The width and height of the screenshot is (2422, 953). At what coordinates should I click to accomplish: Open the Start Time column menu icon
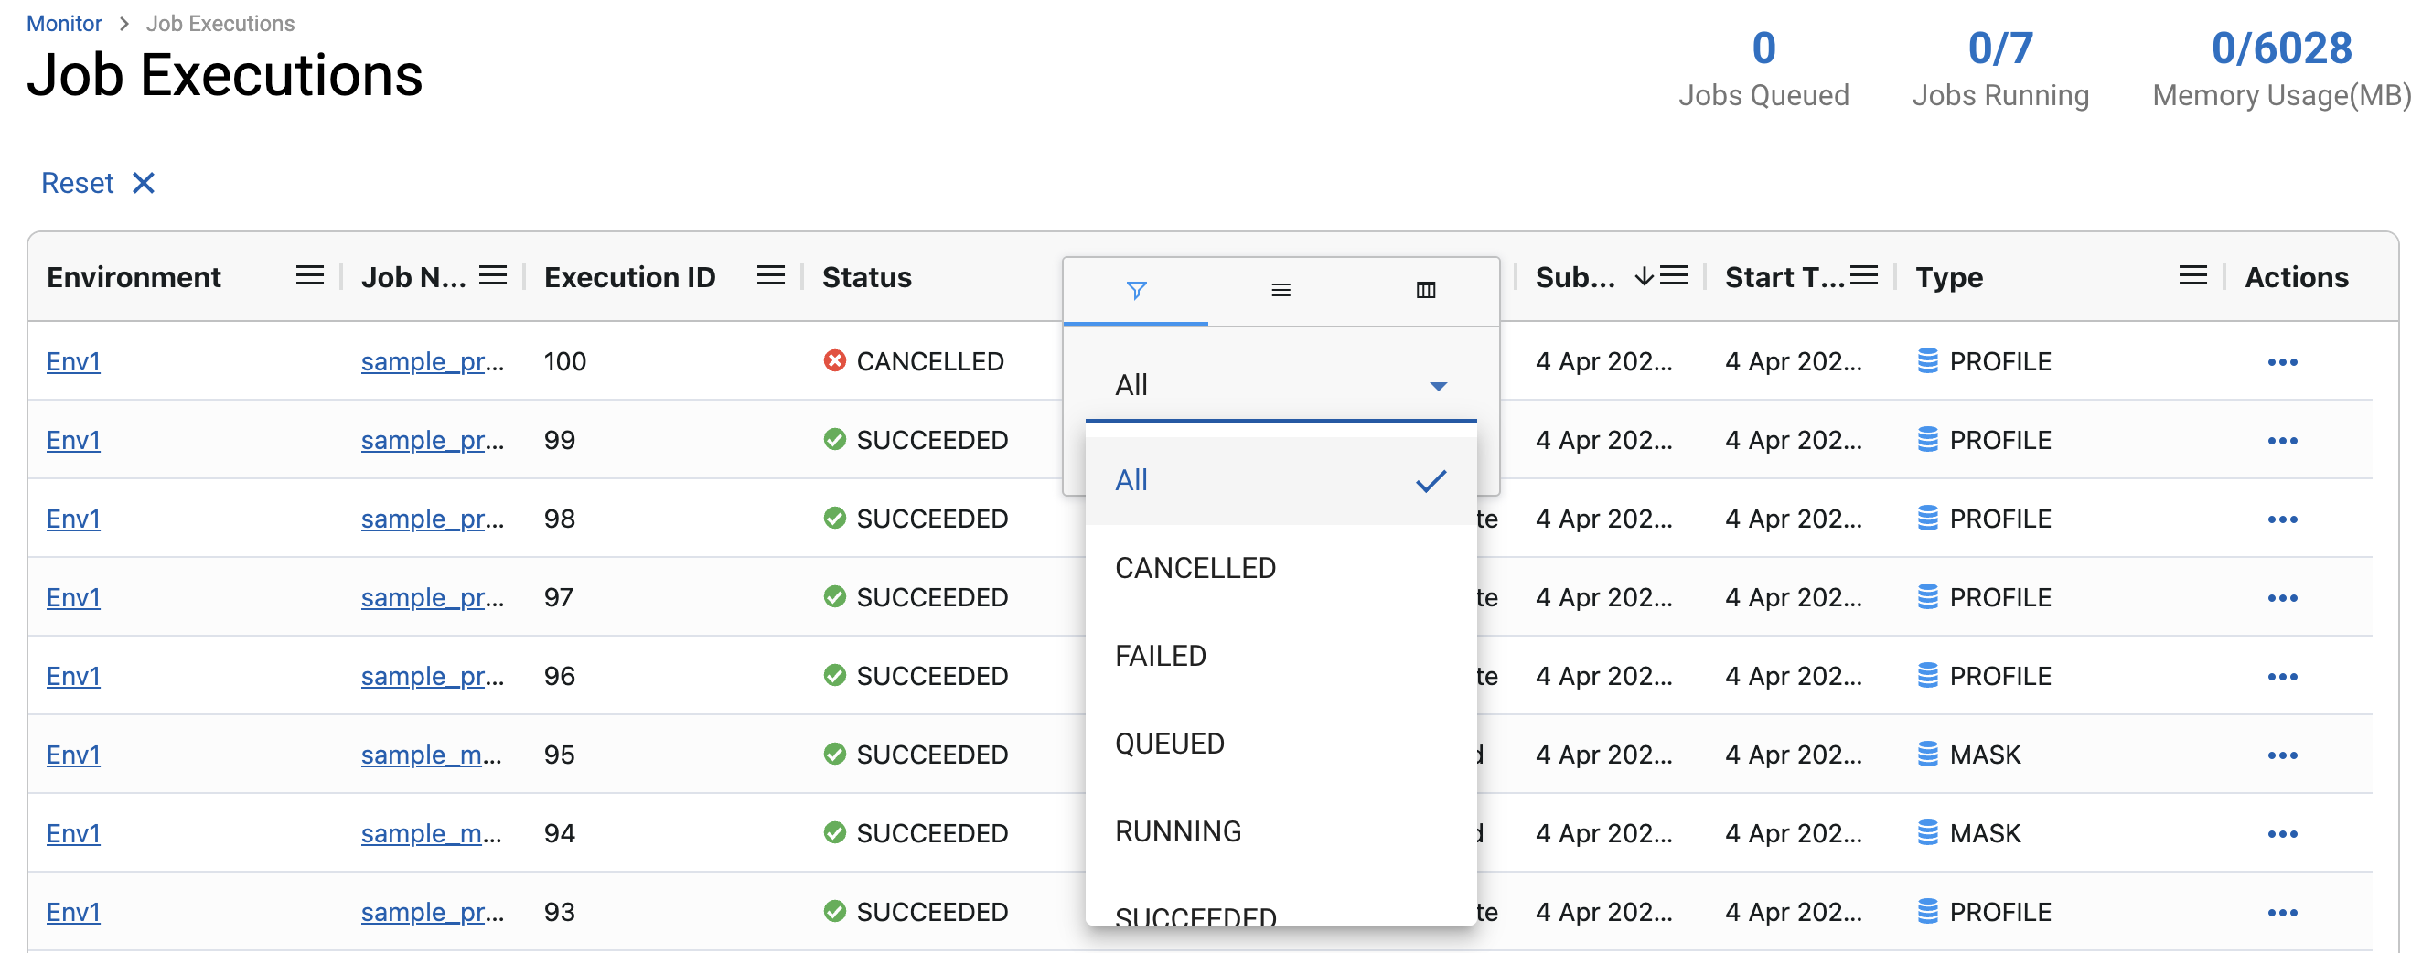pos(1863,276)
